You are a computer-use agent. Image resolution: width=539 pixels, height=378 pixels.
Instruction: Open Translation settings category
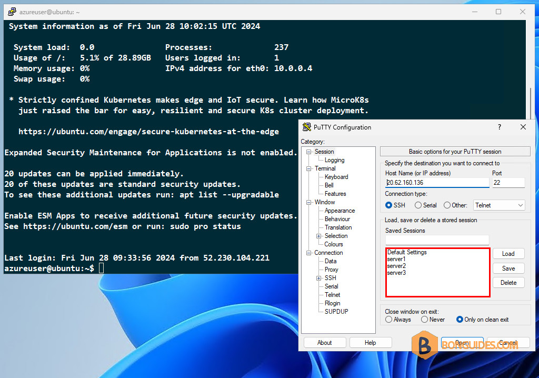(338, 227)
